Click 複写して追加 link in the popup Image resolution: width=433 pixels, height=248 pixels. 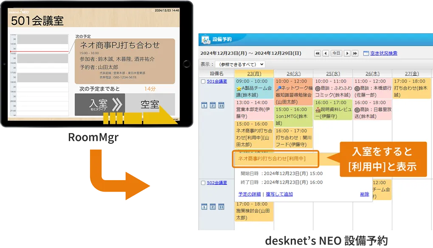[279, 194]
